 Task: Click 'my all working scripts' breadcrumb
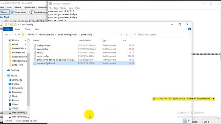click(x=67, y=34)
